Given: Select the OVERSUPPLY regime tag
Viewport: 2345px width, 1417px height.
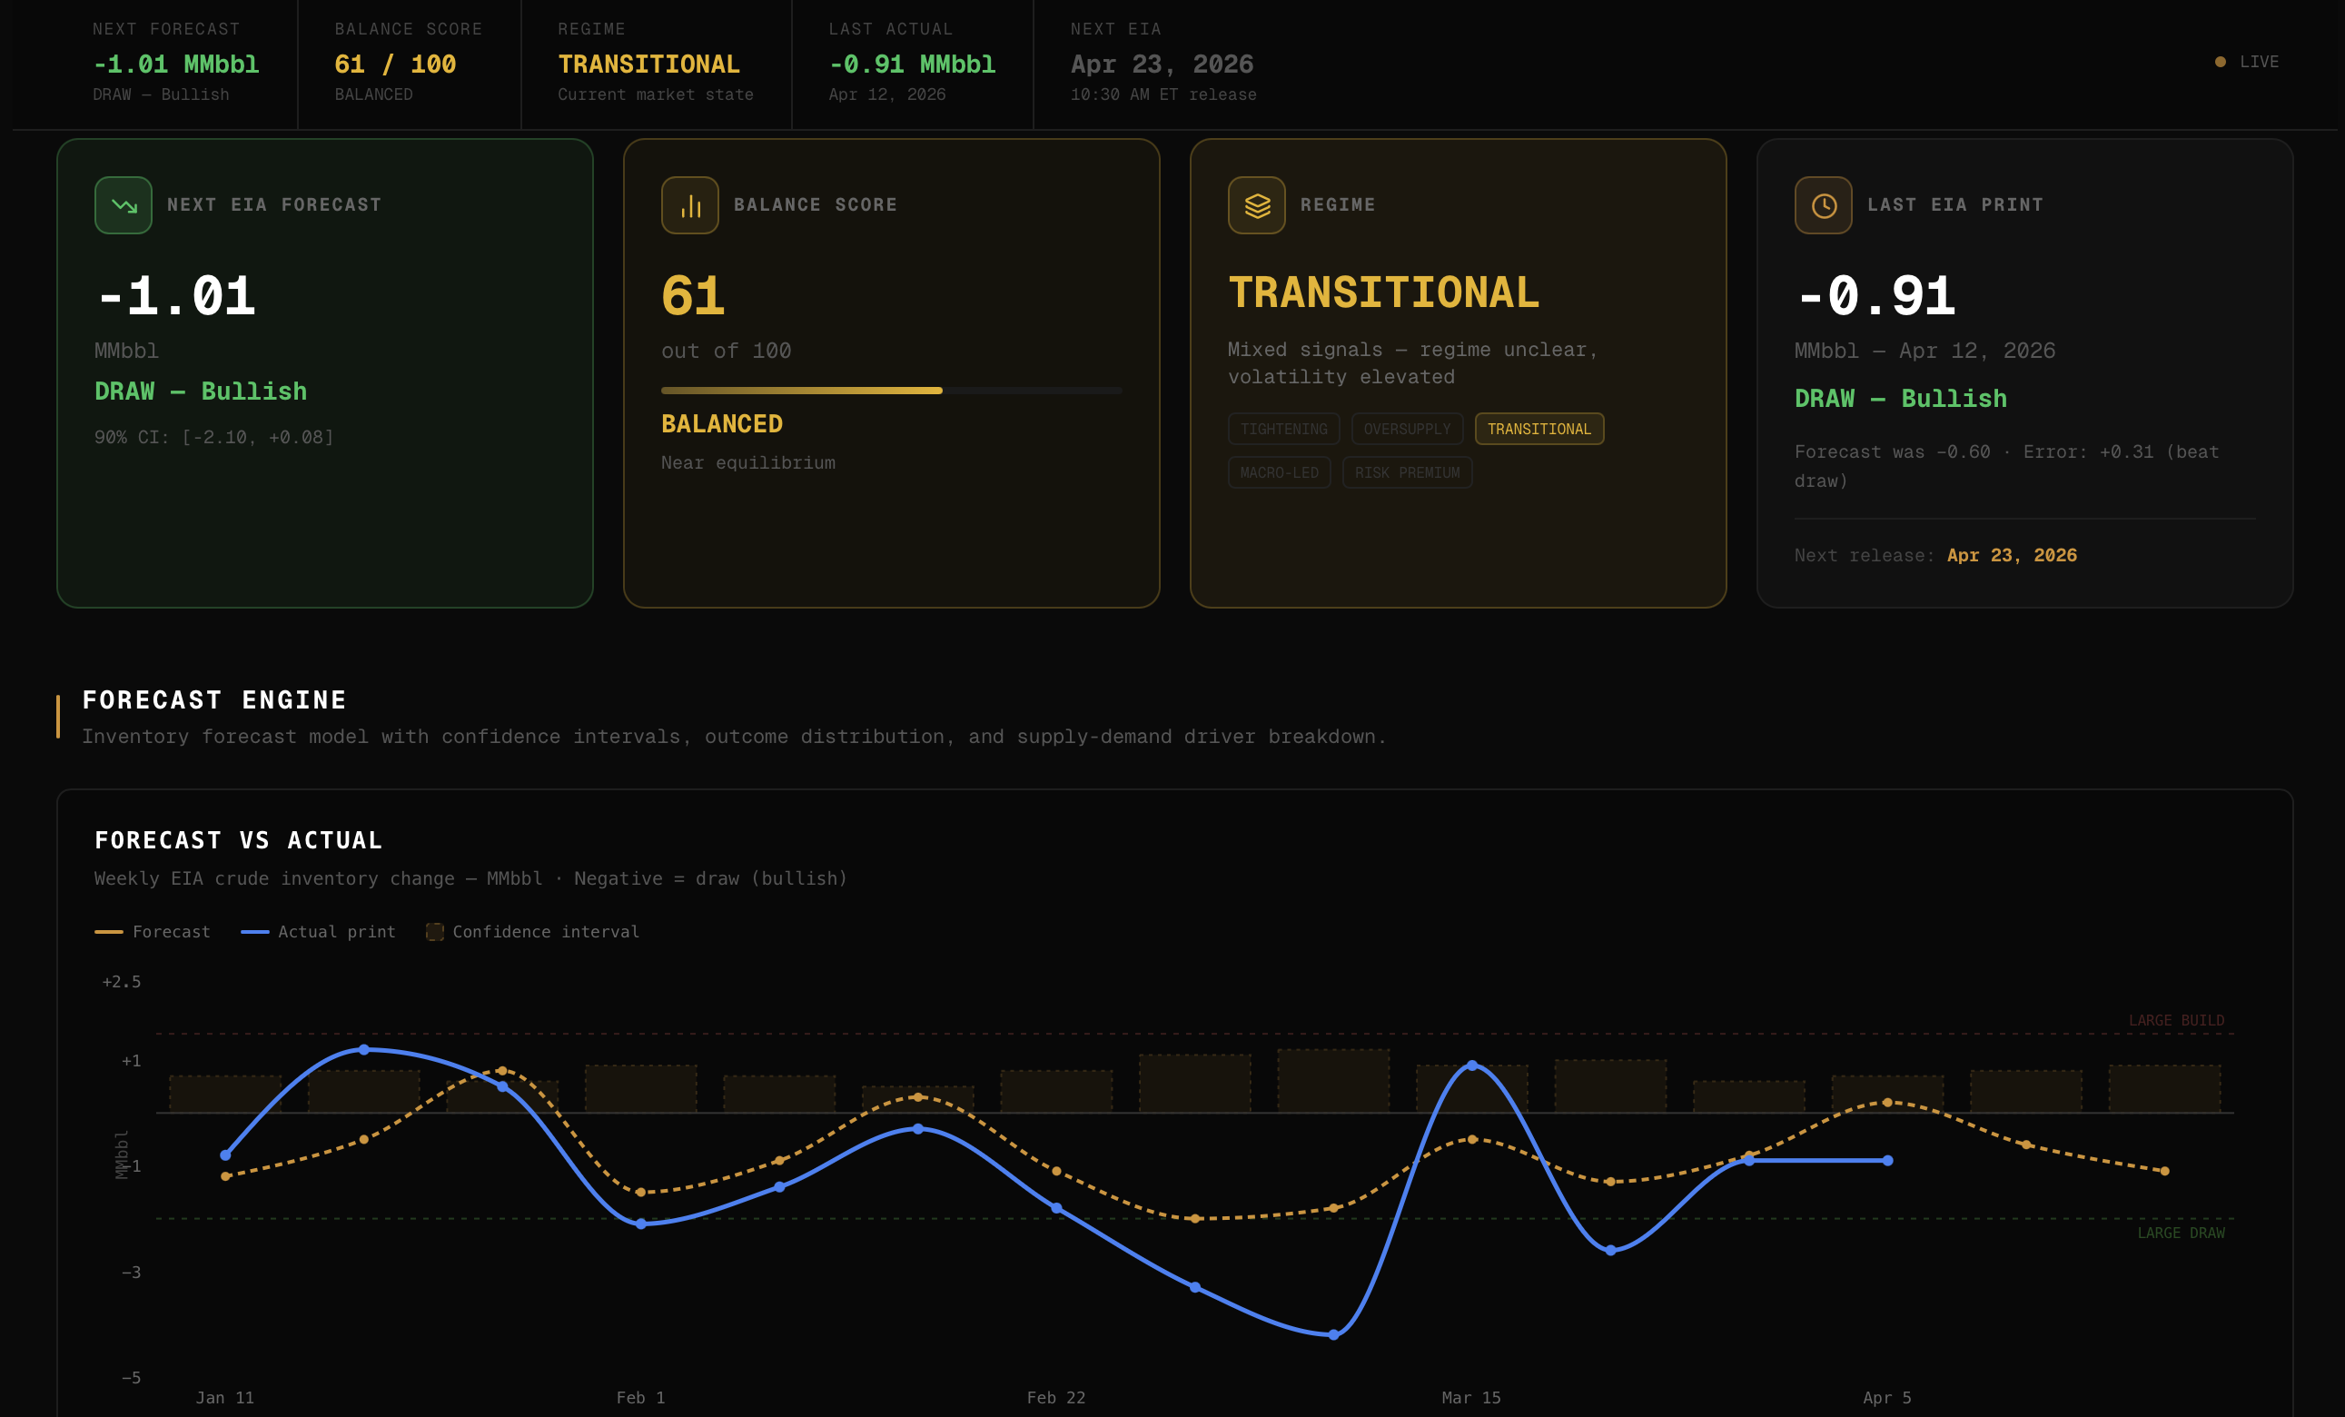Looking at the screenshot, I should click(1407, 430).
